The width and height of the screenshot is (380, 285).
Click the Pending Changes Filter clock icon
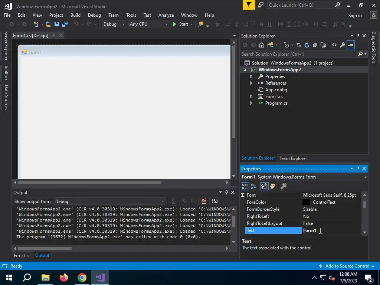coord(286,45)
